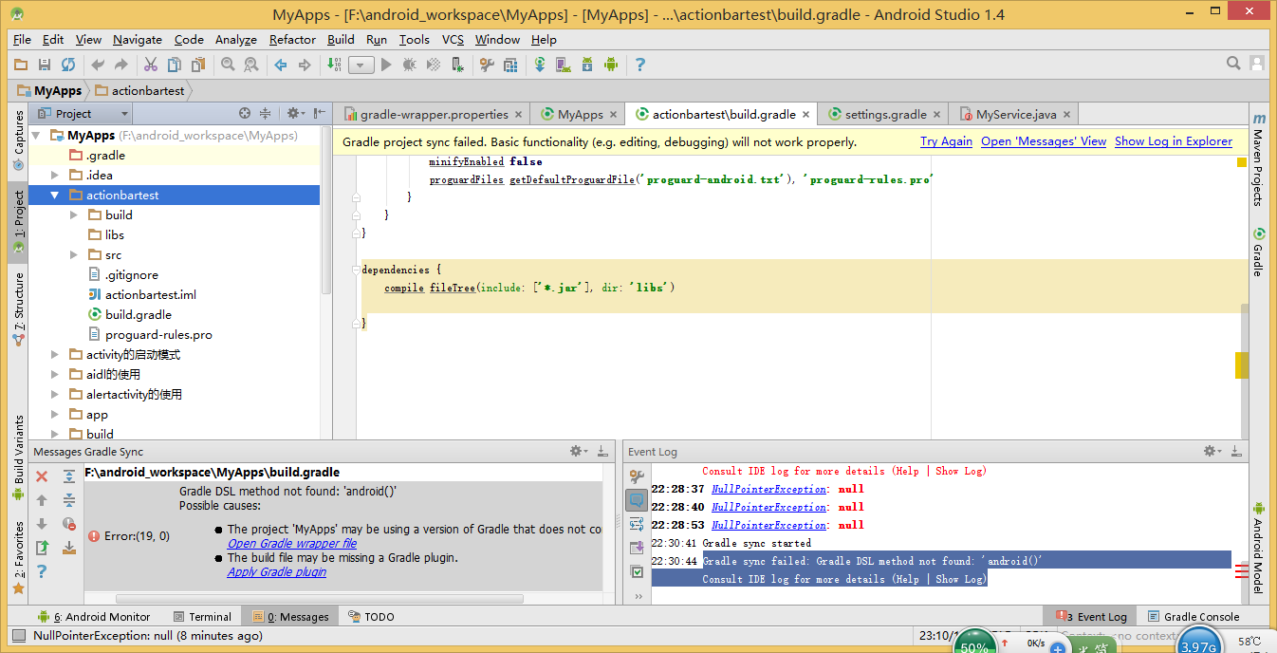
Task: Copy with the toolbar copy icon
Action: click(x=174, y=65)
